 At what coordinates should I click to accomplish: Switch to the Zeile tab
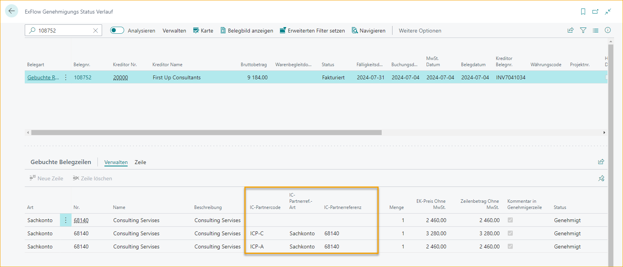coord(140,162)
